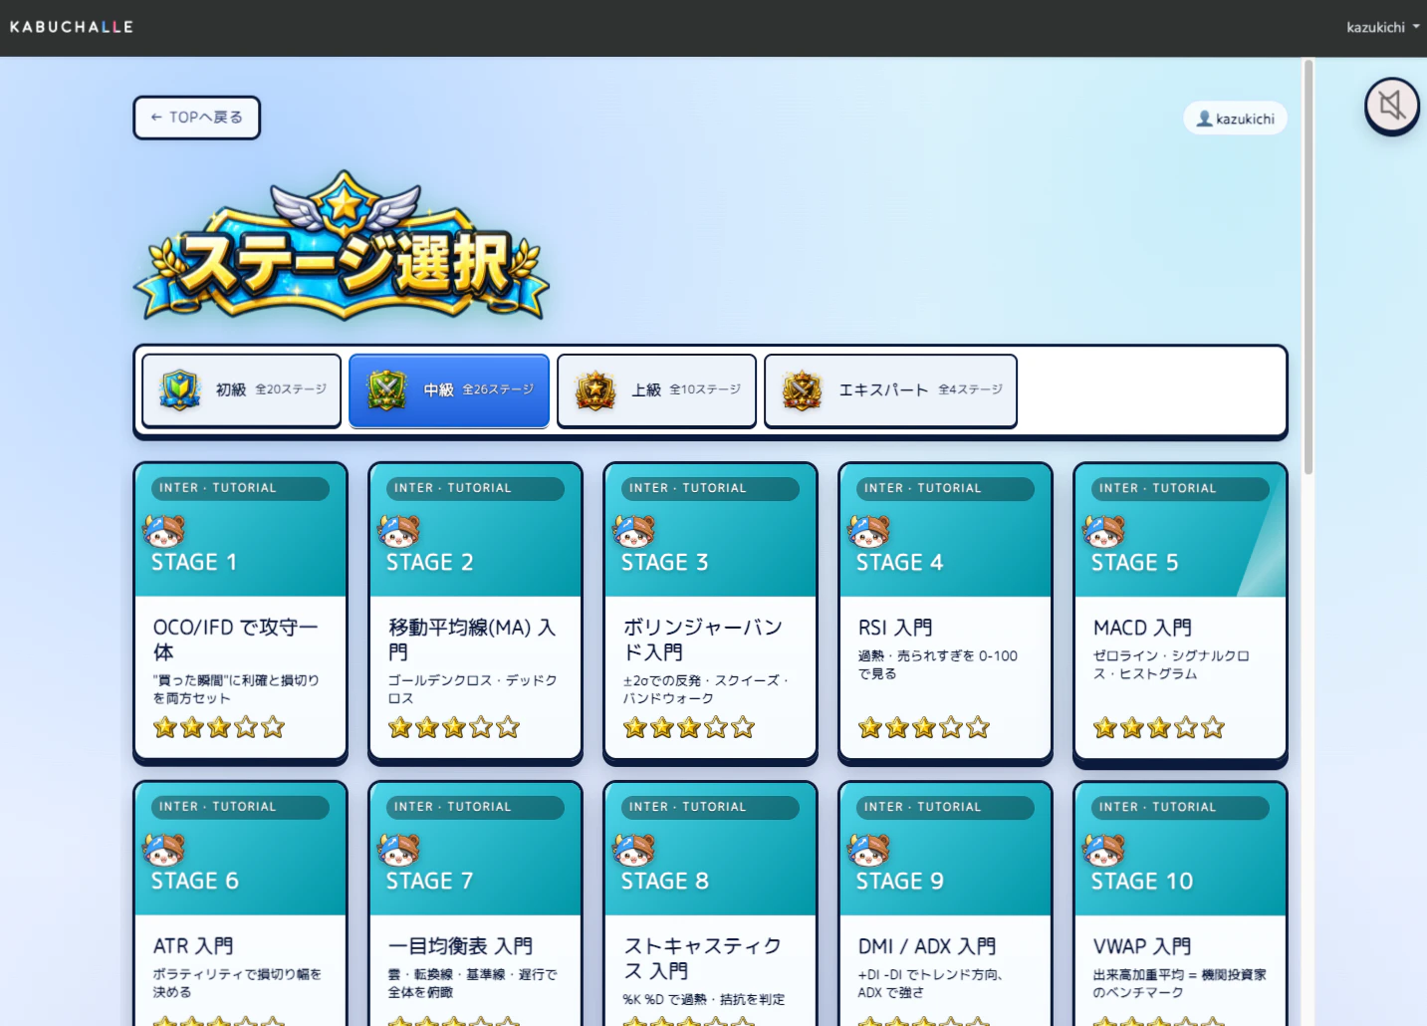1427x1026 pixels.
Task: Click the ゼロライン・シグナルクロス description
Action: 1171,664
